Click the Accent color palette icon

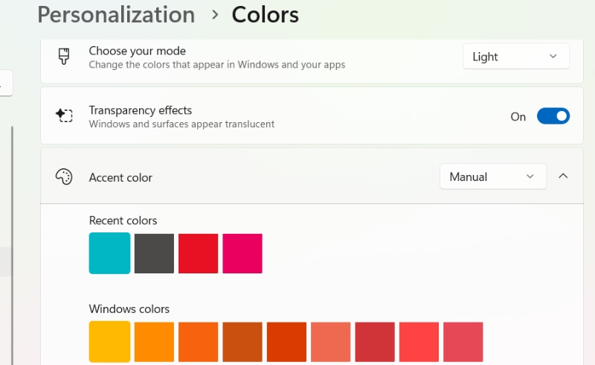click(x=64, y=177)
